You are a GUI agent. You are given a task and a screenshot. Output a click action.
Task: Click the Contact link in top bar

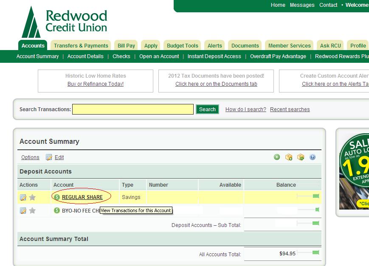(328, 5)
